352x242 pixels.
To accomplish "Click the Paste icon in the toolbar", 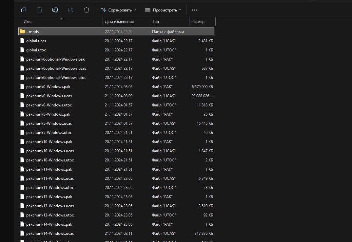I will [39, 10].
